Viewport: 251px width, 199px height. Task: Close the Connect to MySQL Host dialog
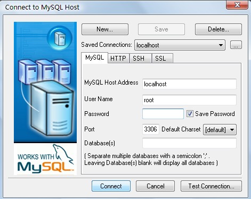point(237,5)
